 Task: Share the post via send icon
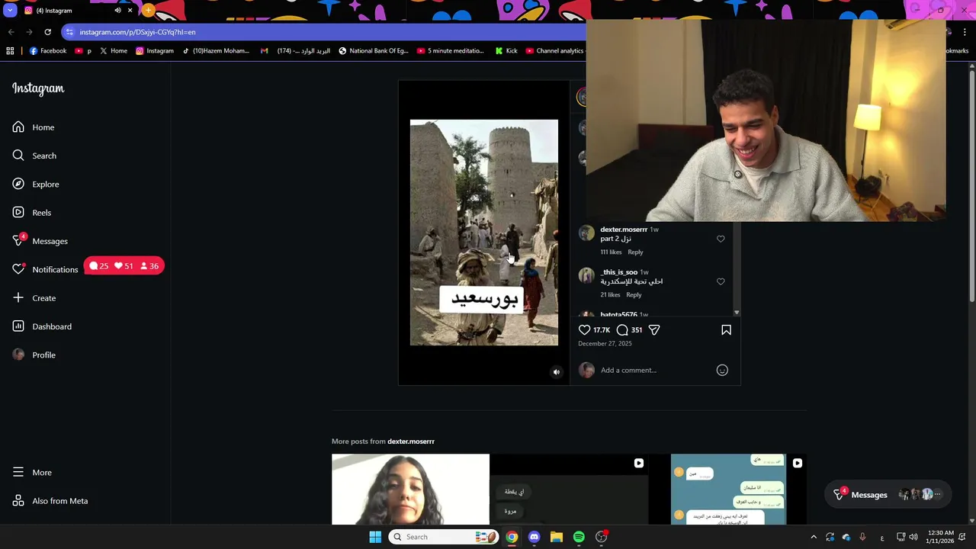pyautogui.click(x=654, y=330)
